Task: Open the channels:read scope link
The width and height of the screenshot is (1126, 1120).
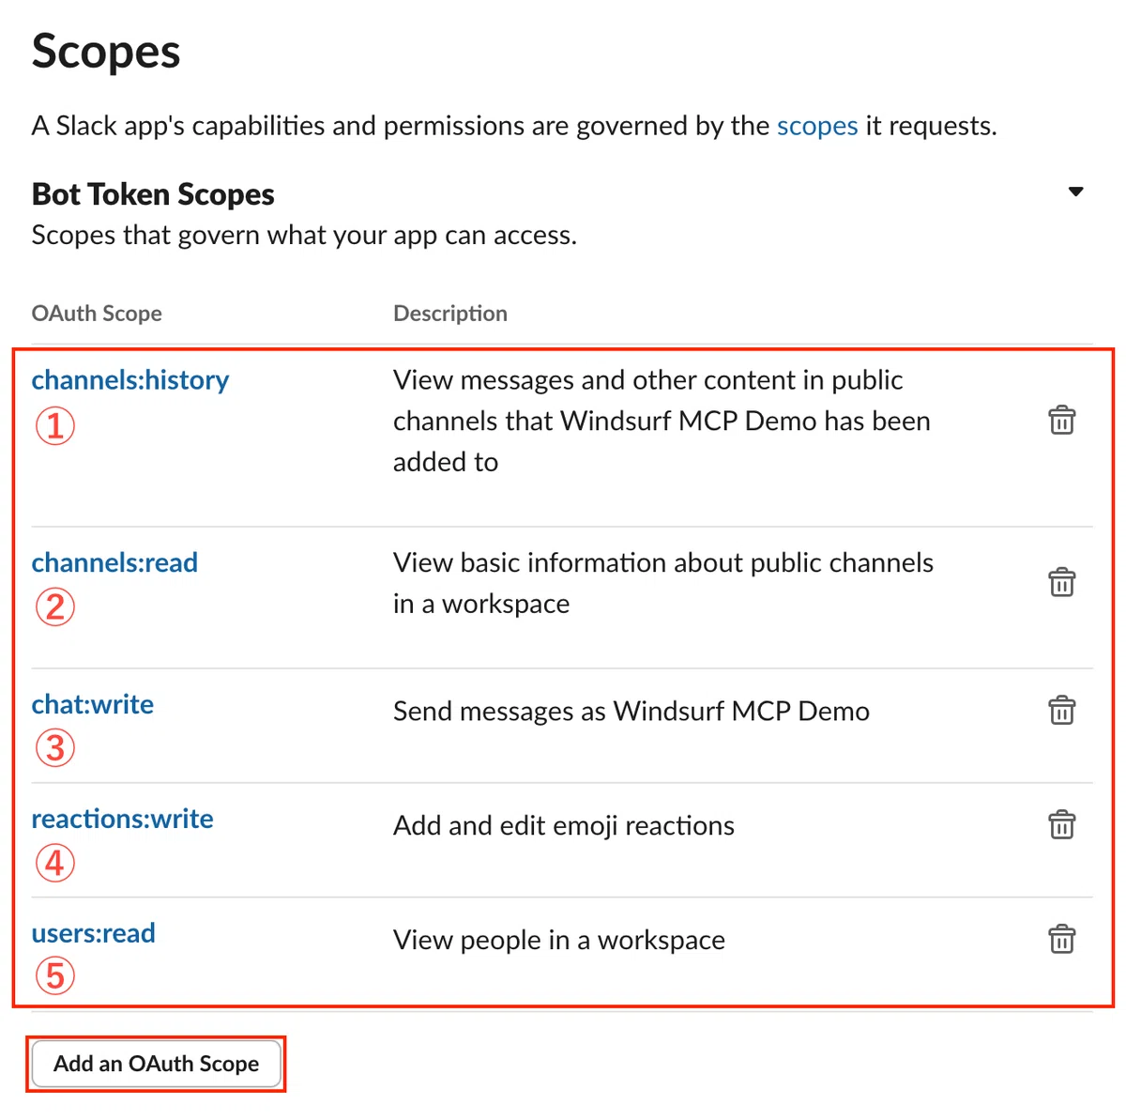Action: (114, 562)
